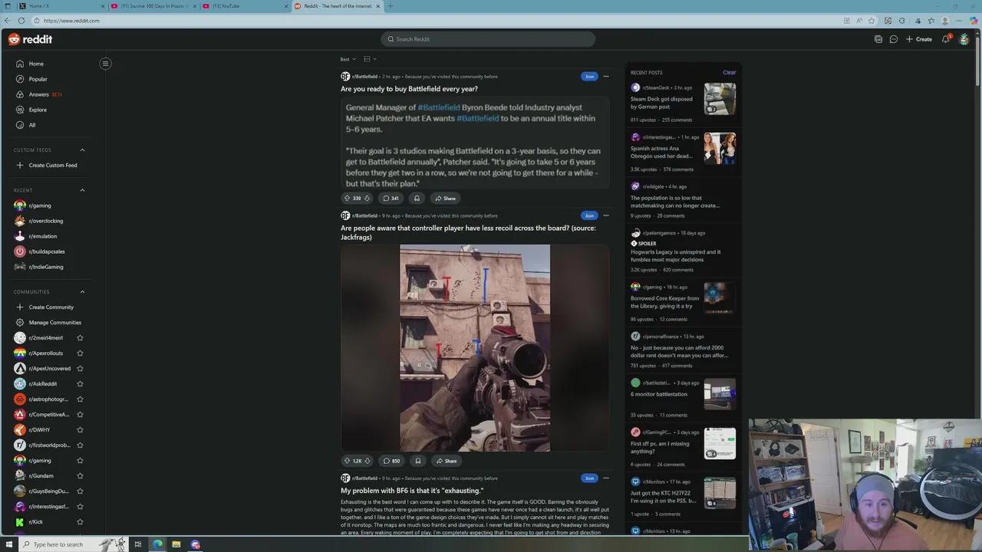Screen dimensions: 982x552
Task: Favorite r/2meirl4meirl with its star
Action: click(x=80, y=338)
